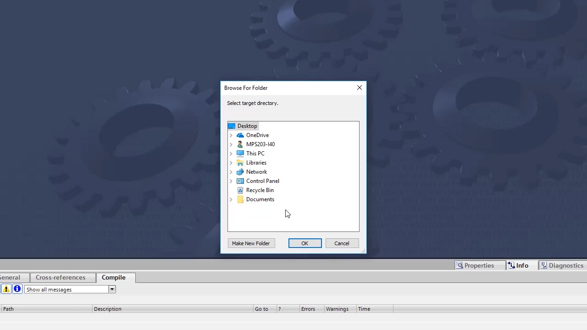This screenshot has width=587, height=330.
Task: Expand the This PC node
Action: point(231,154)
